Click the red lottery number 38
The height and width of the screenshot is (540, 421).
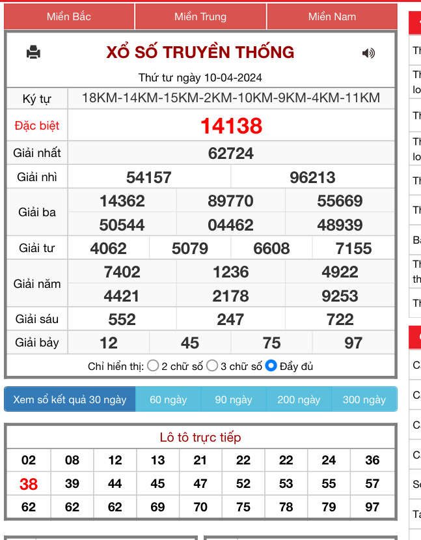(29, 484)
